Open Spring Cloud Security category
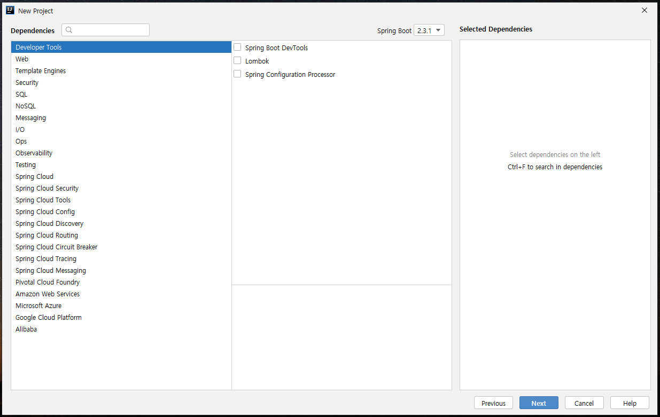Viewport: 660px width, 417px height. pyautogui.click(x=121, y=188)
